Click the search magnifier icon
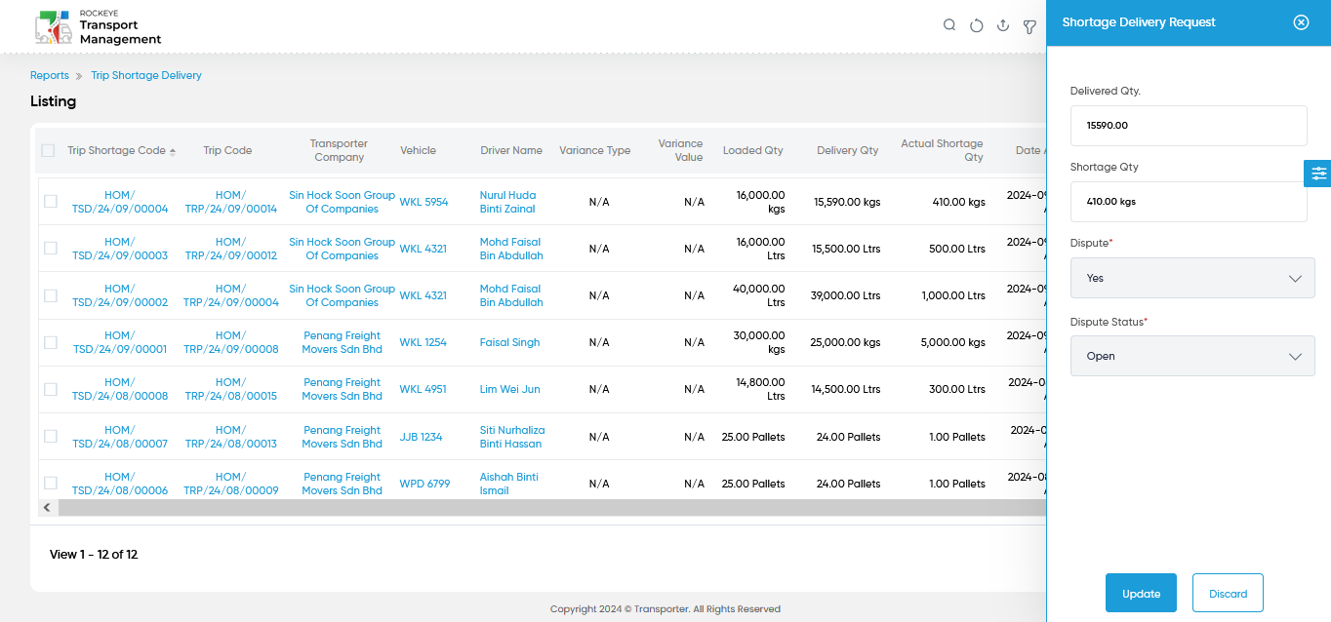The image size is (1331, 622). (949, 26)
